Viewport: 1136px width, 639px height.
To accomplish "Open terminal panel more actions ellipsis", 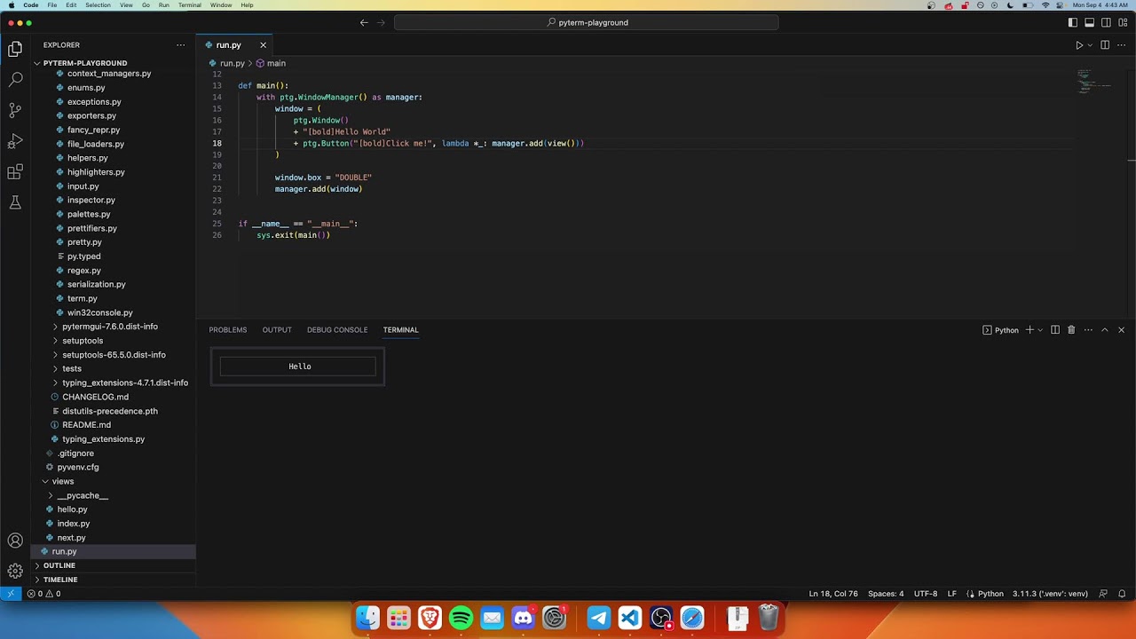I will pyautogui.click(x=1088, y=330).
